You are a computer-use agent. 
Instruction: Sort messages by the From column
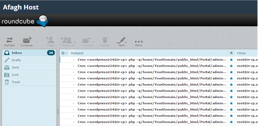click(x=241, y=53)
